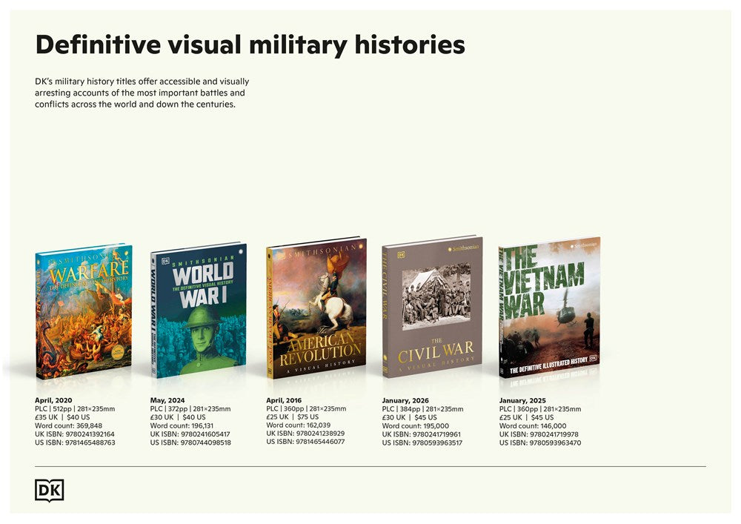The height and width of the screenshot is (524, 741).
Task: Click the date May, 2024
Action: pos(167,400)
